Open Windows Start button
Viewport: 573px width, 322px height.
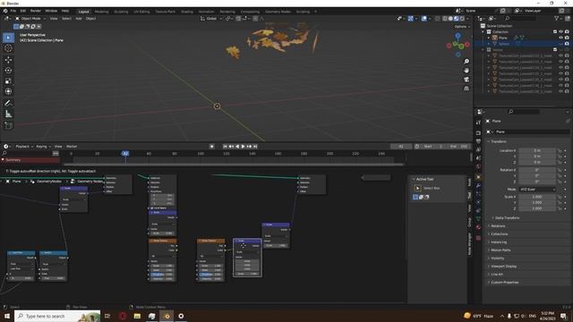tap(6, 316)
